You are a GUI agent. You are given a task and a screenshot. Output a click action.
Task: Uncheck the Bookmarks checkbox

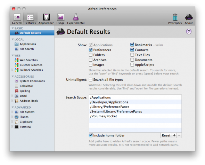click(x=132, y=45)
